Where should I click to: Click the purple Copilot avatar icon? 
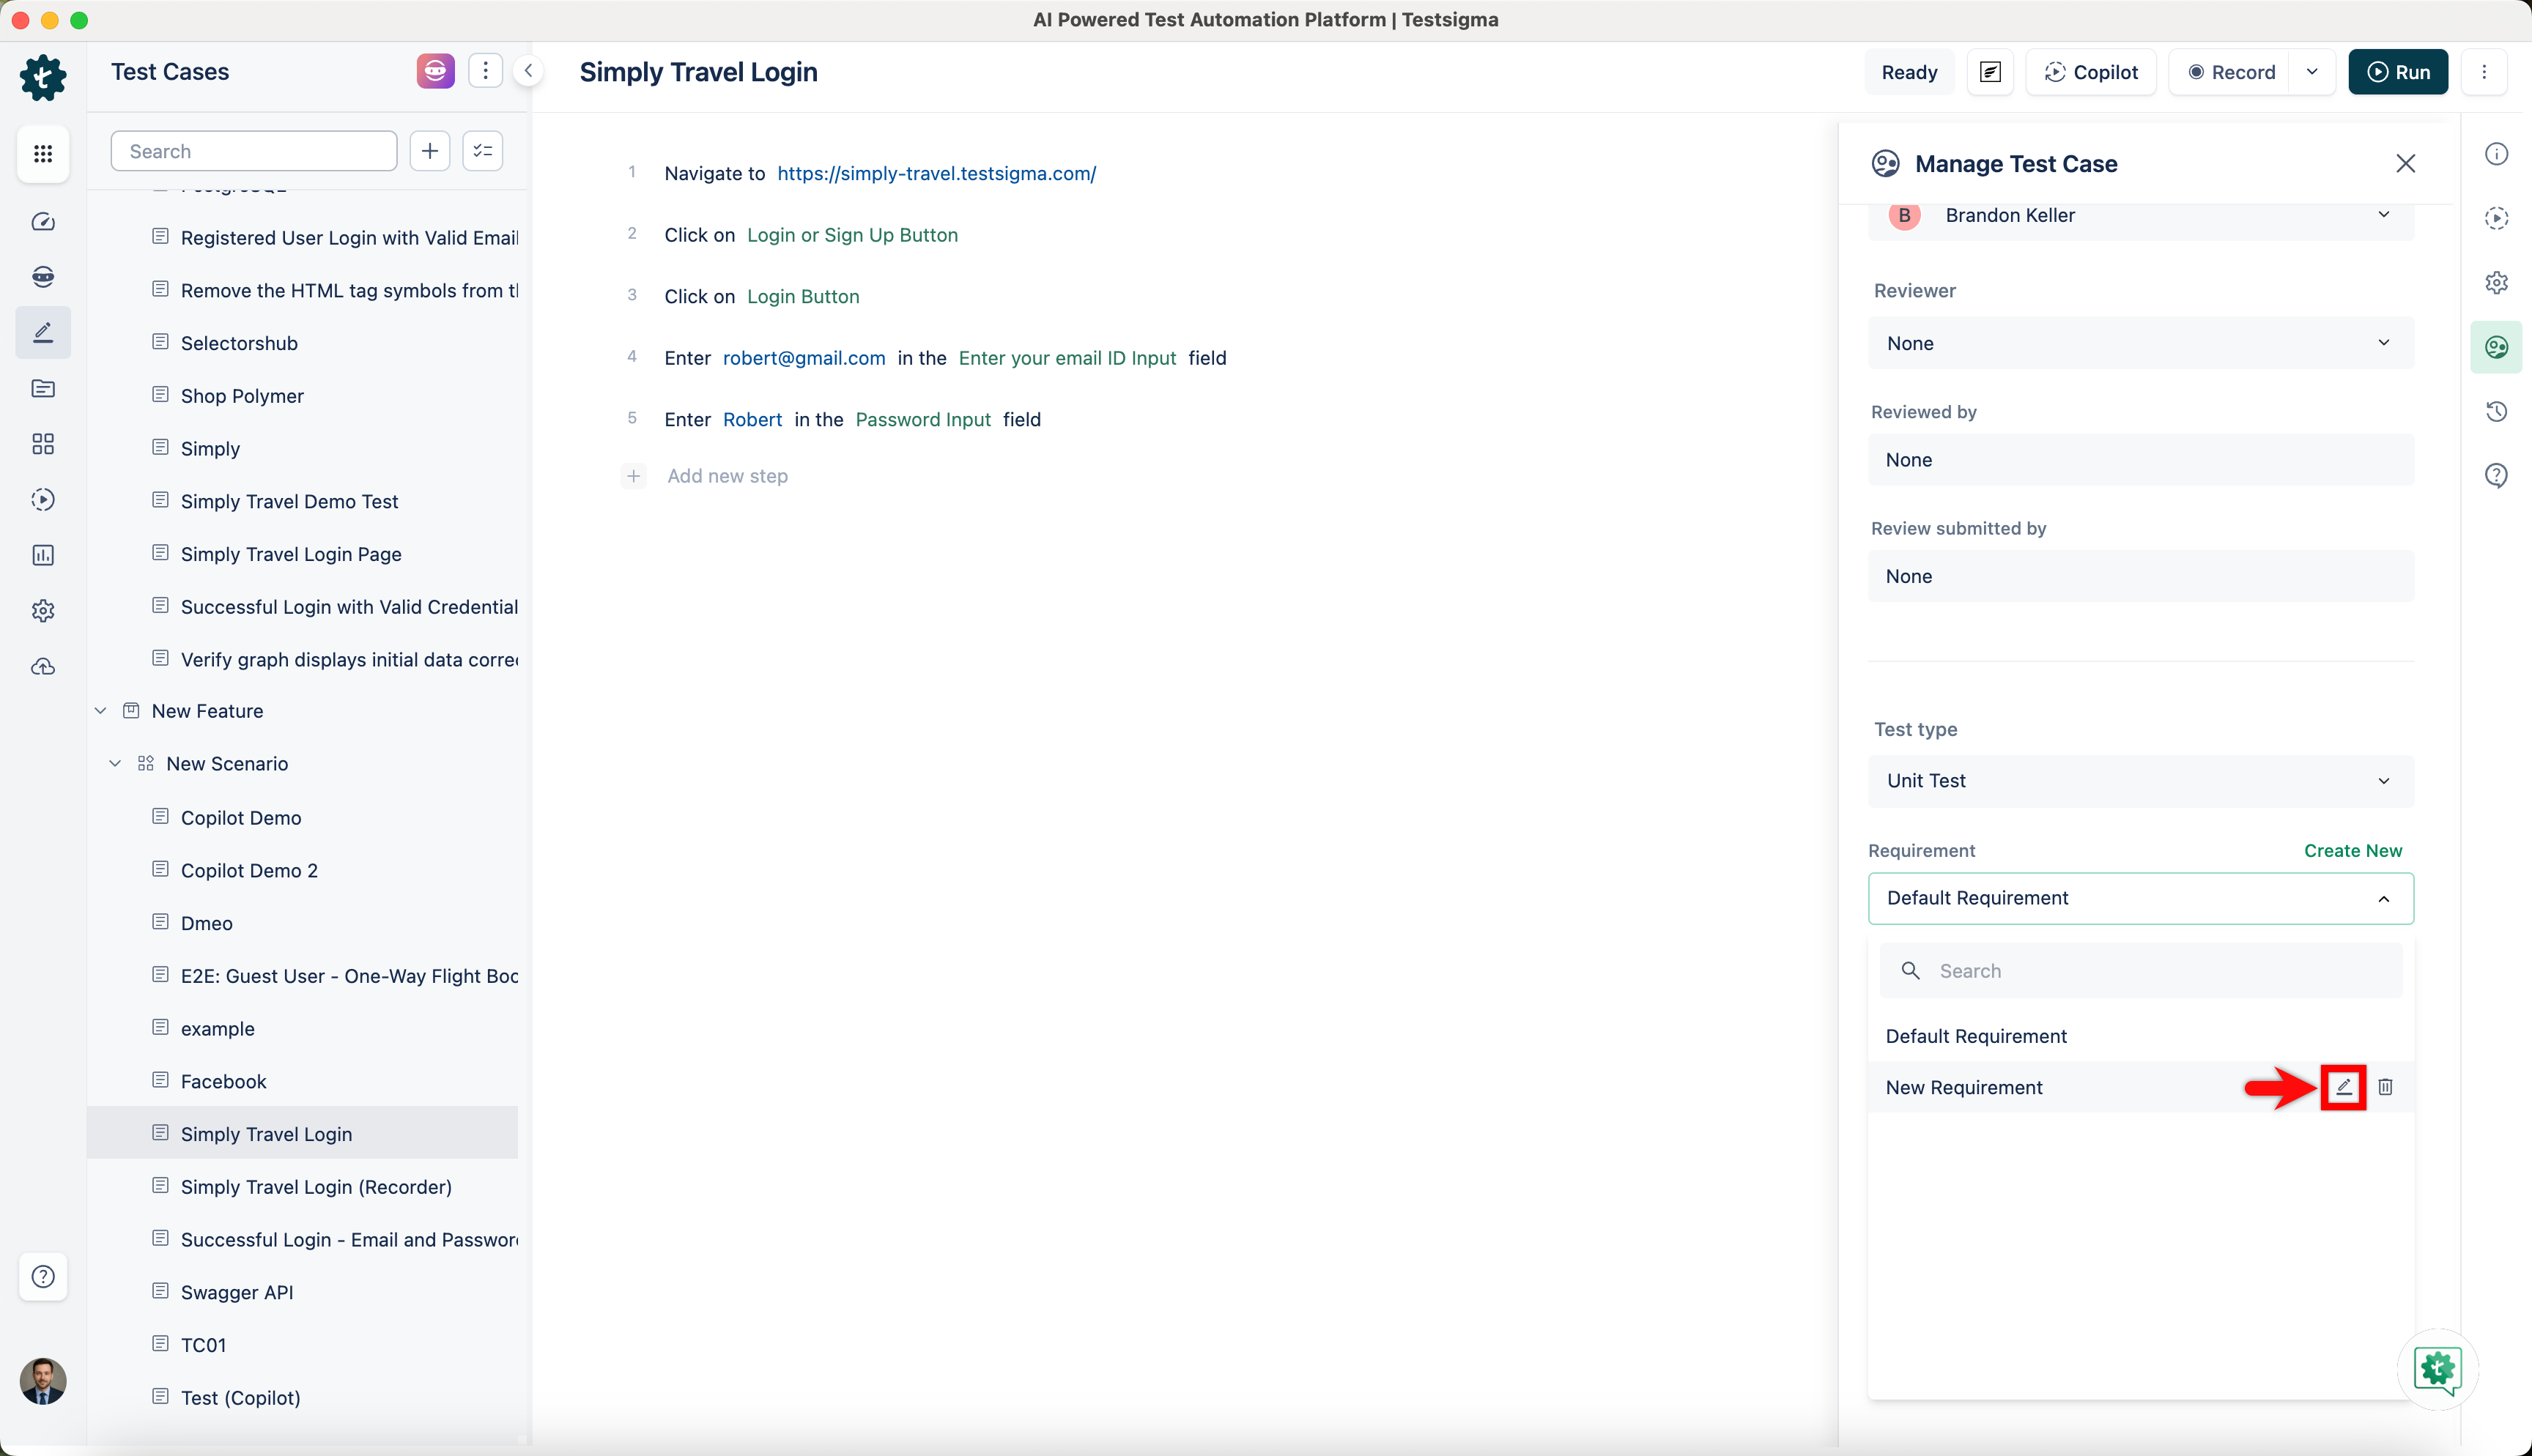[x=436, y=71]
